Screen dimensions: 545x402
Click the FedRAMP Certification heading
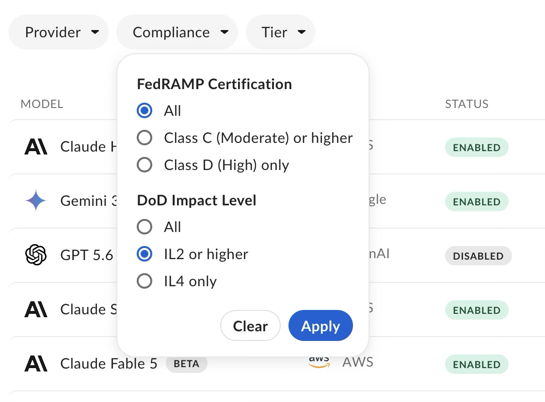pos(214,84)
